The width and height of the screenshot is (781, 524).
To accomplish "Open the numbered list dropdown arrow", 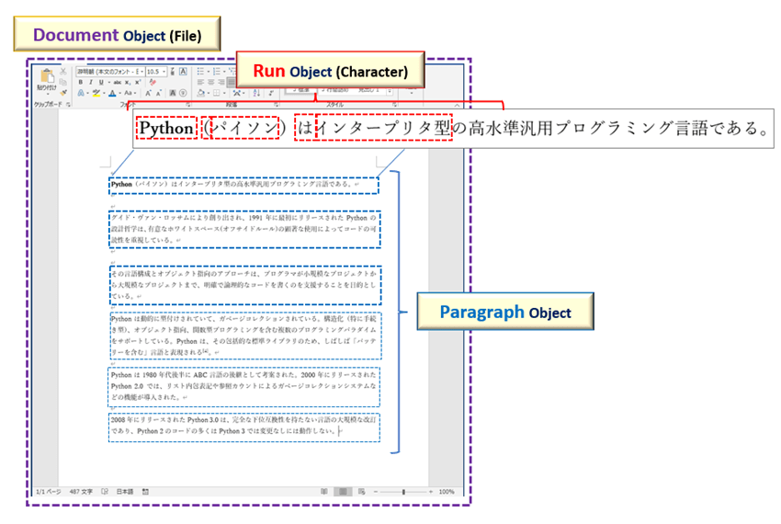I will pos(224,72).
